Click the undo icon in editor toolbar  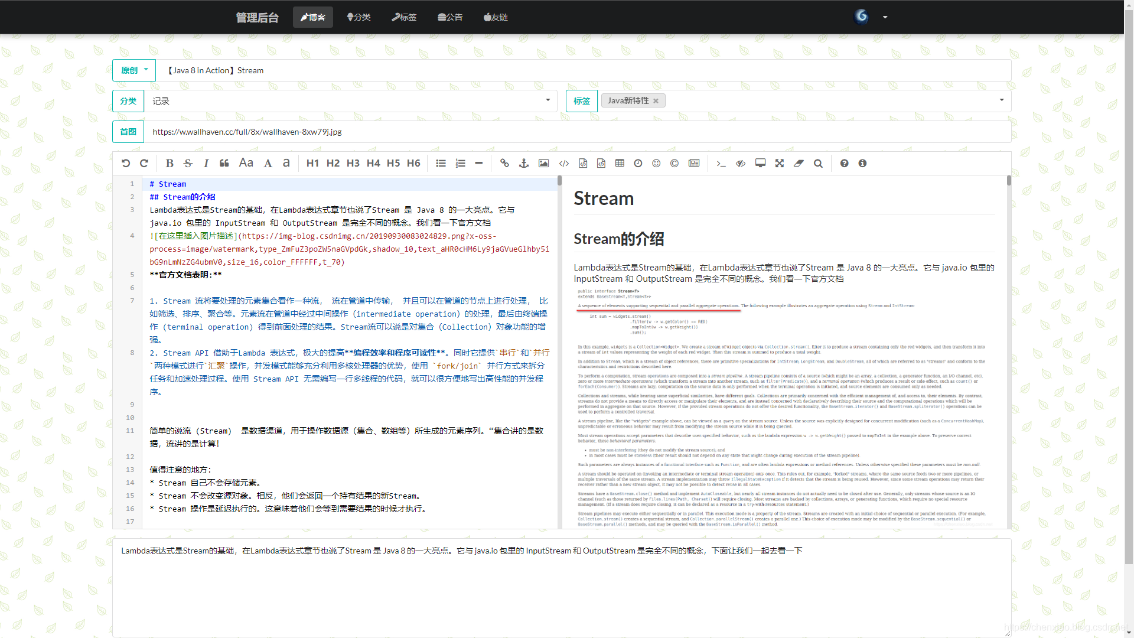[x=126, y=164]
